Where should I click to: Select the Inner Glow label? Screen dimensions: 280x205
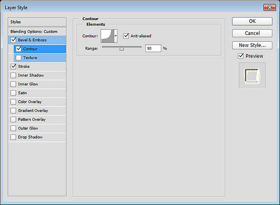pos(28,84)
